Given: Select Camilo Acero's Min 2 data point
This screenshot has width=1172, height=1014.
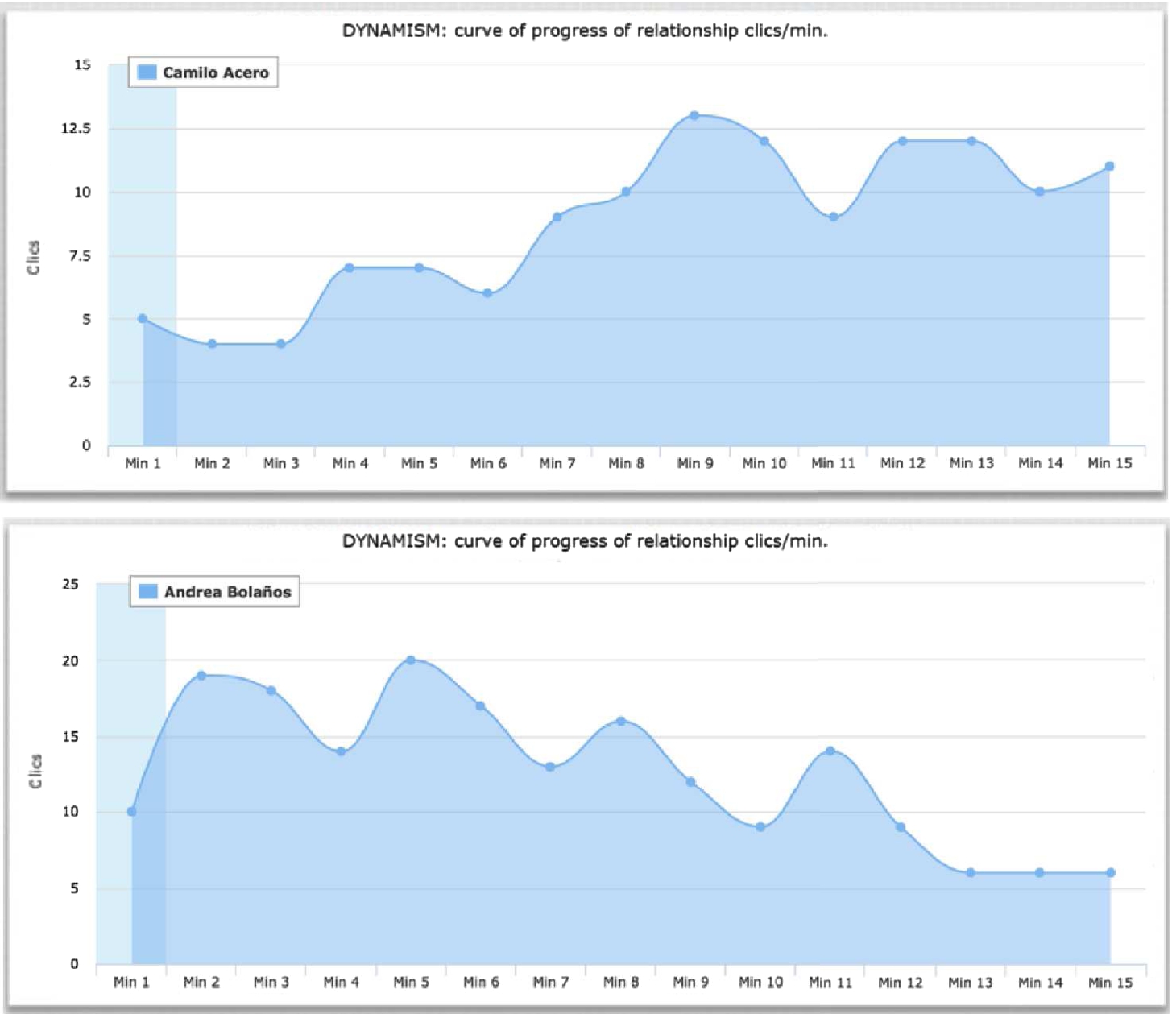Looking at the screenshot, I should coord(212,344).
